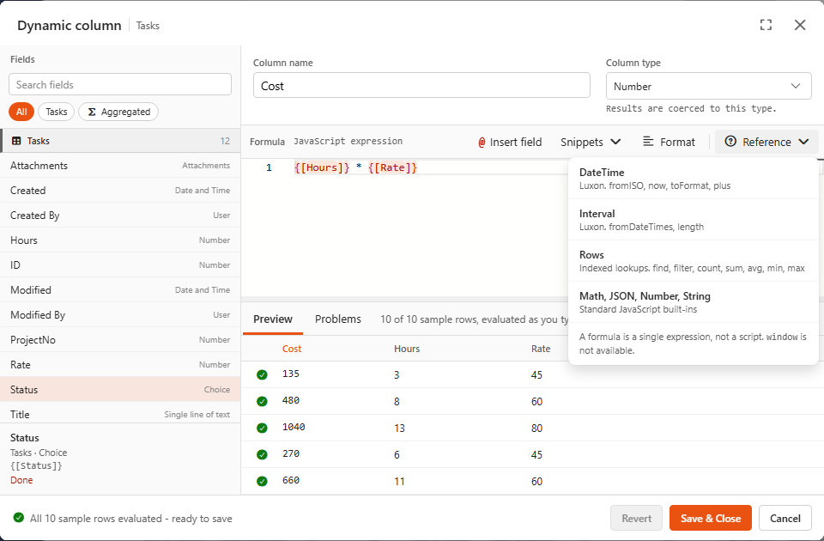Click into the formula editor line
Image resolution: width=824 pixels, height=541 pixels.
tap(431, 167)
